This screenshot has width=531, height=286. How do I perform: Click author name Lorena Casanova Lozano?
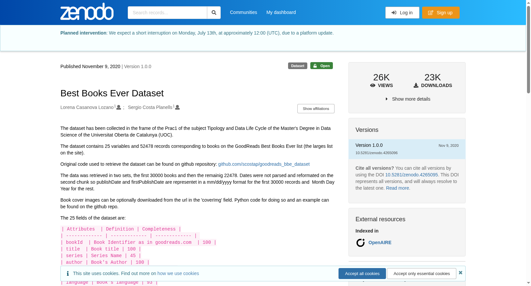click(87, 107)
